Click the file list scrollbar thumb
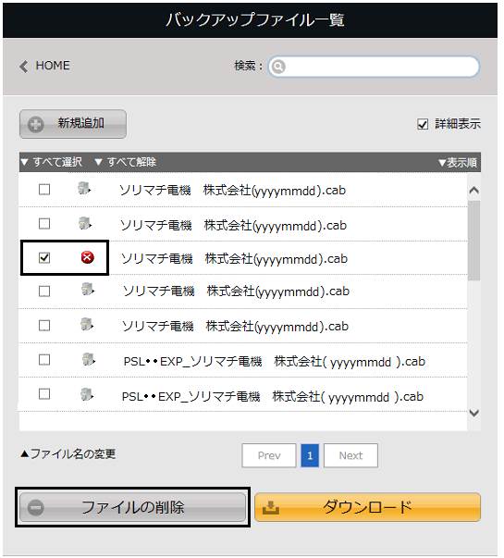The height and width of the screenshot is (558, 504). point(473,241)
